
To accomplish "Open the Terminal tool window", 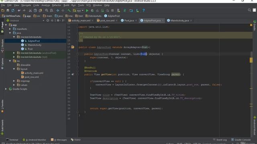I will [x=12, y=140].
